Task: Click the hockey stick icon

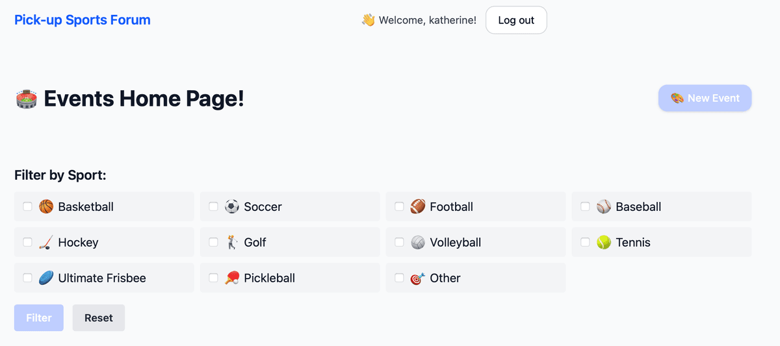Action: (x=45, y=242)
